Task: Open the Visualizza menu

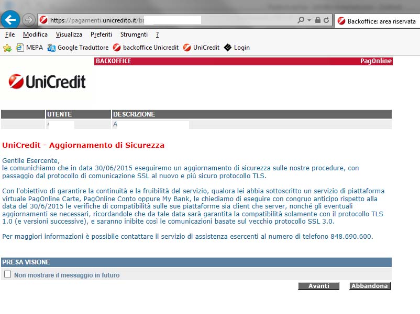Action: pos(69,34)
